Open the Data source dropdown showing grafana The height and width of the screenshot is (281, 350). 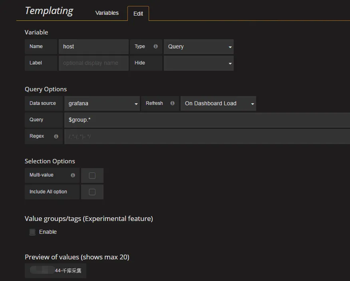click(102, 104)
